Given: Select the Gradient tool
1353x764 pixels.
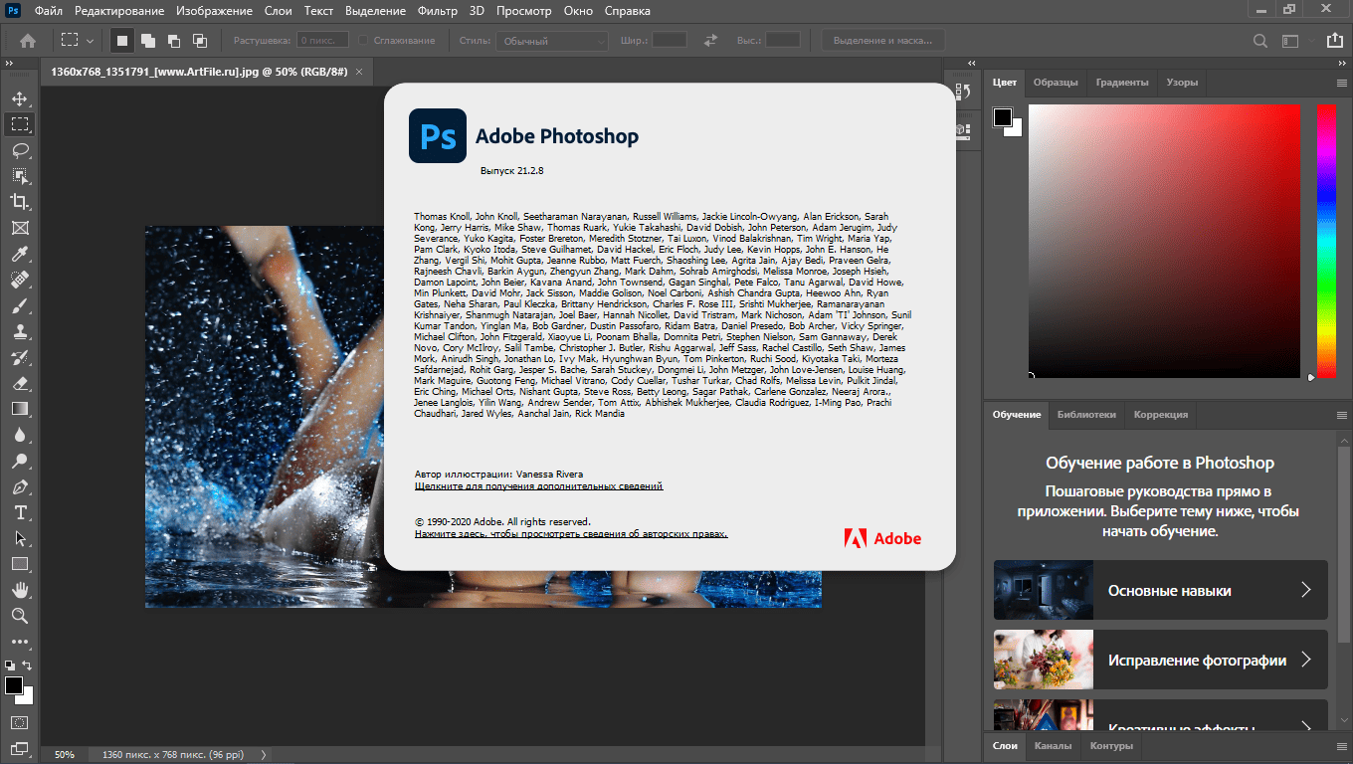Looking at the screenshot, I should (x=20, y=409).
